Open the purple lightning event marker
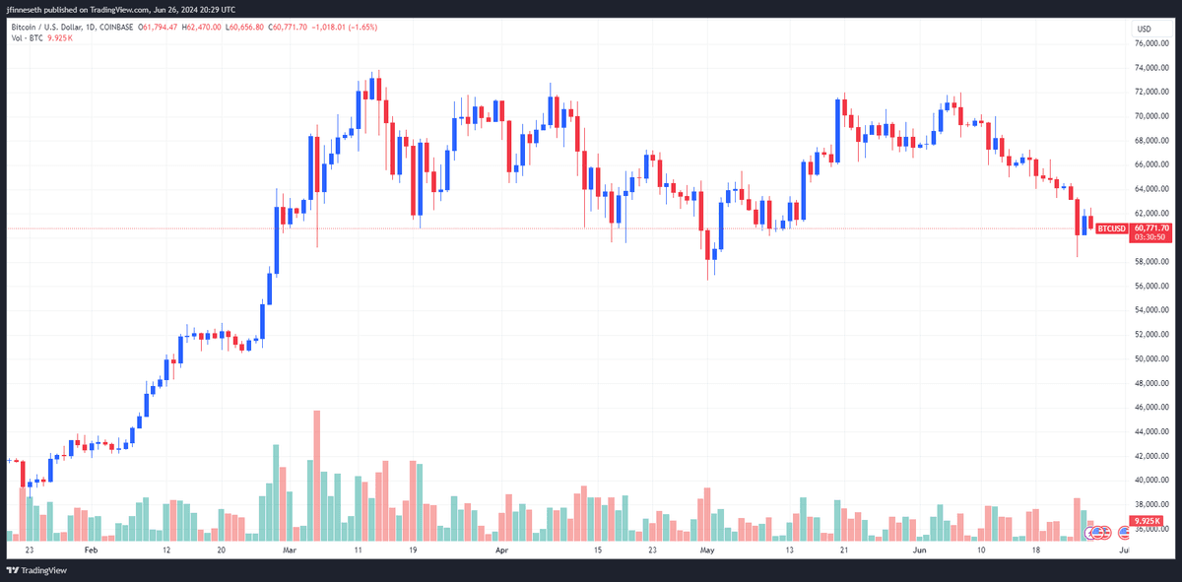1182x582 pixels. (1088, 533)
